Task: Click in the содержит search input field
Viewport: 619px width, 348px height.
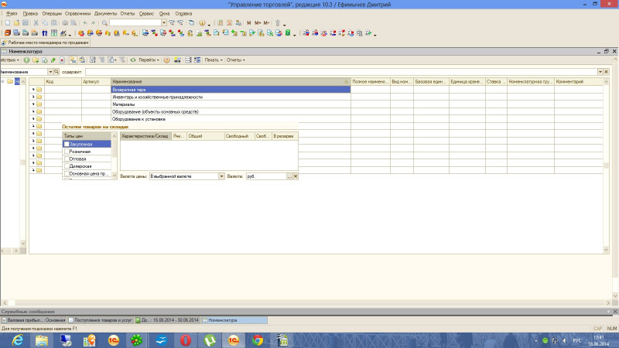Action: tap(341, 72)
